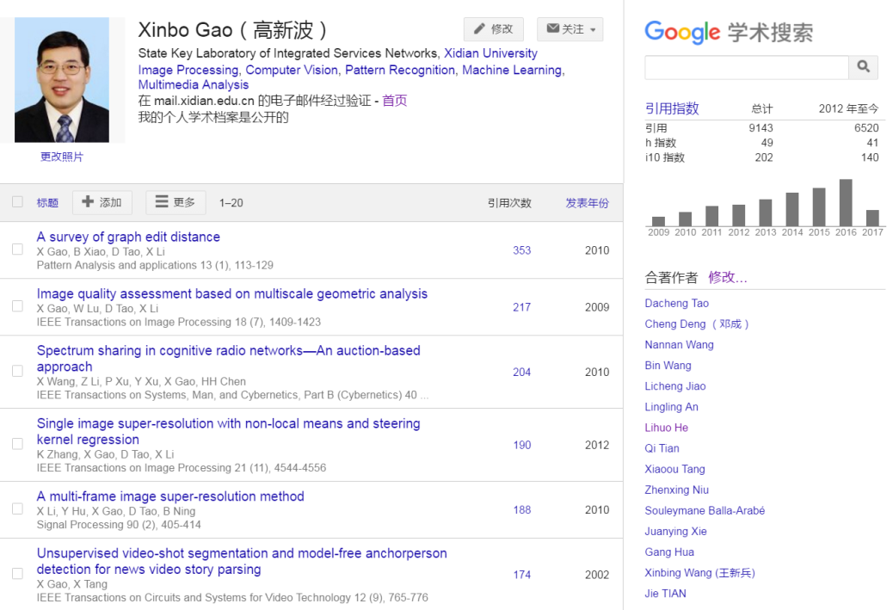Click the envelope follow (关注) button
Image resolution: width=893 pixels, height=610 pixels.
pos(570,29)
